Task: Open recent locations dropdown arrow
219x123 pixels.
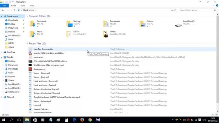Action: pos(11,10)
